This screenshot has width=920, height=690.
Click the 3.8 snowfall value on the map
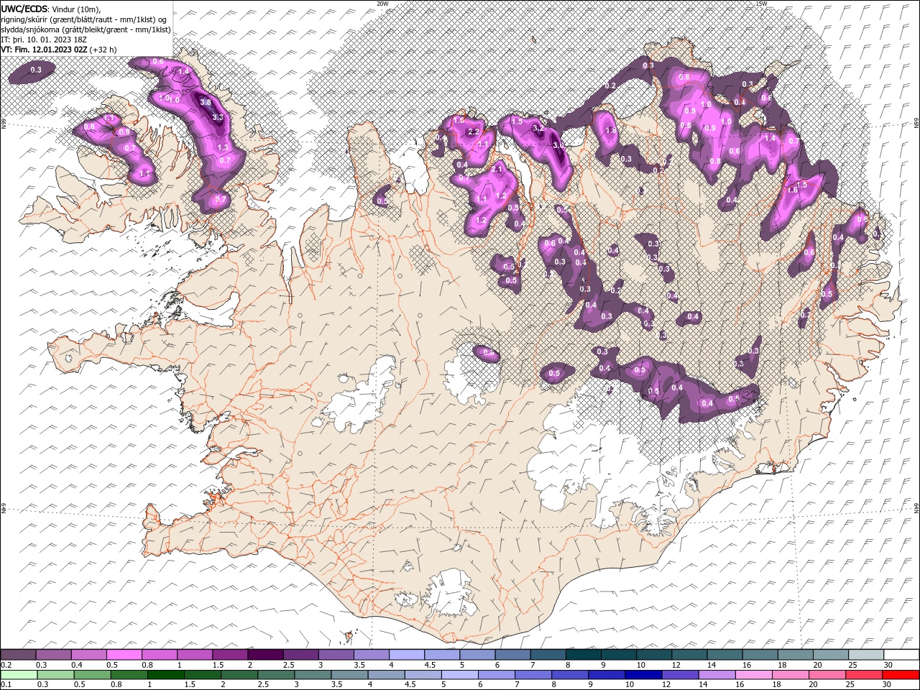click(x=206, y=103)
